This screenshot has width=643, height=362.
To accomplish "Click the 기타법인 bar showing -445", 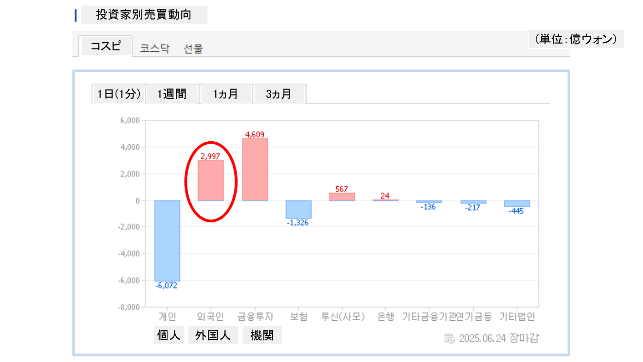I will point(517,204).
